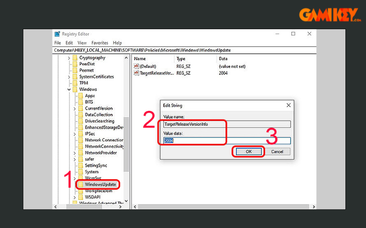Viewport: 366px width, 228px height.
Task: Expand the SystemCertificates key
Action: click(x=69, y=77)
